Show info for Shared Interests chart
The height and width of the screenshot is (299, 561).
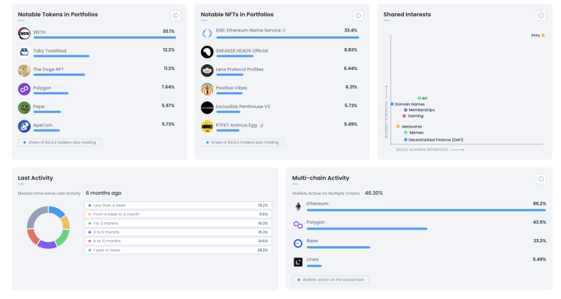pyautogui.click(x=541, y=15)
